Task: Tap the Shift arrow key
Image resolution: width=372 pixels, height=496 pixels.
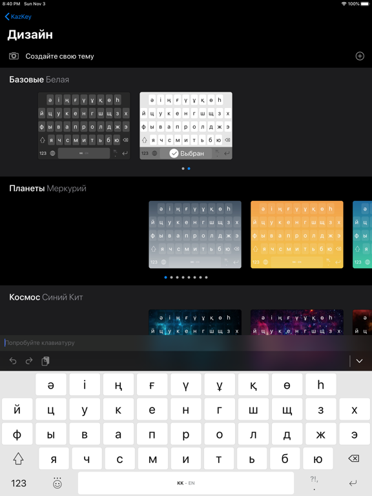Action: pyautogui.click(x=18, y=459)
